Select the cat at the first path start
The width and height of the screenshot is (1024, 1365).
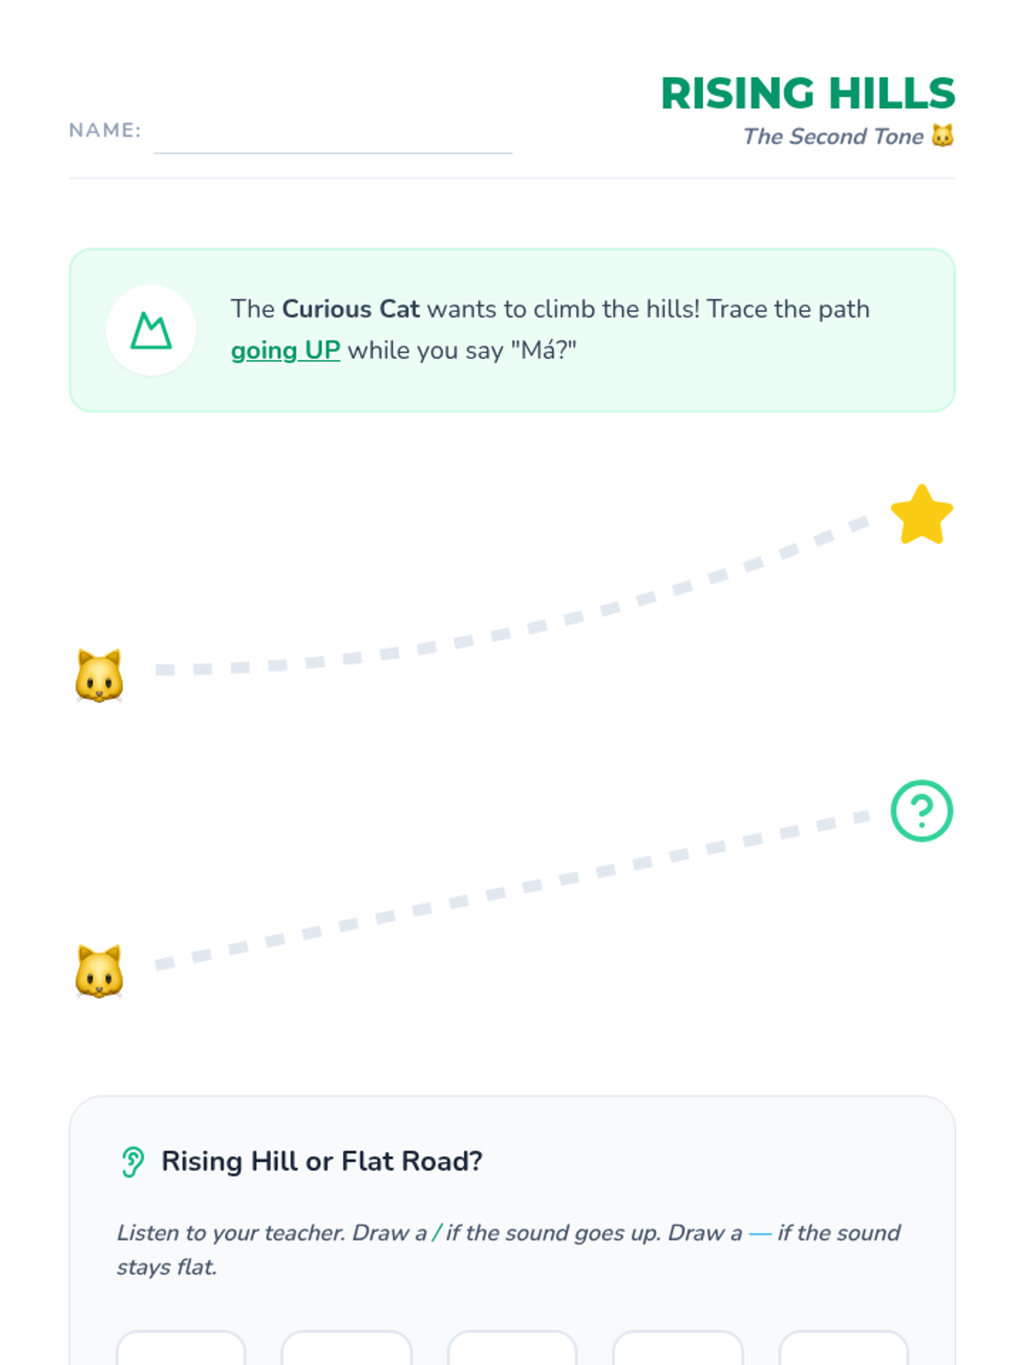(x=99, y=676)
